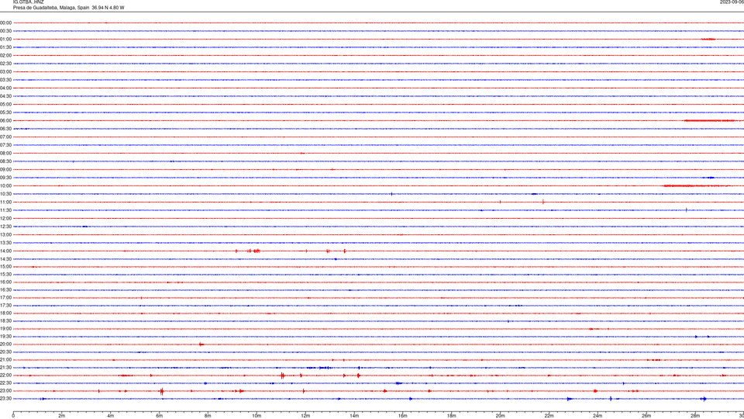
Task: Choose the 15:00 time label
Action: [5, 267]
